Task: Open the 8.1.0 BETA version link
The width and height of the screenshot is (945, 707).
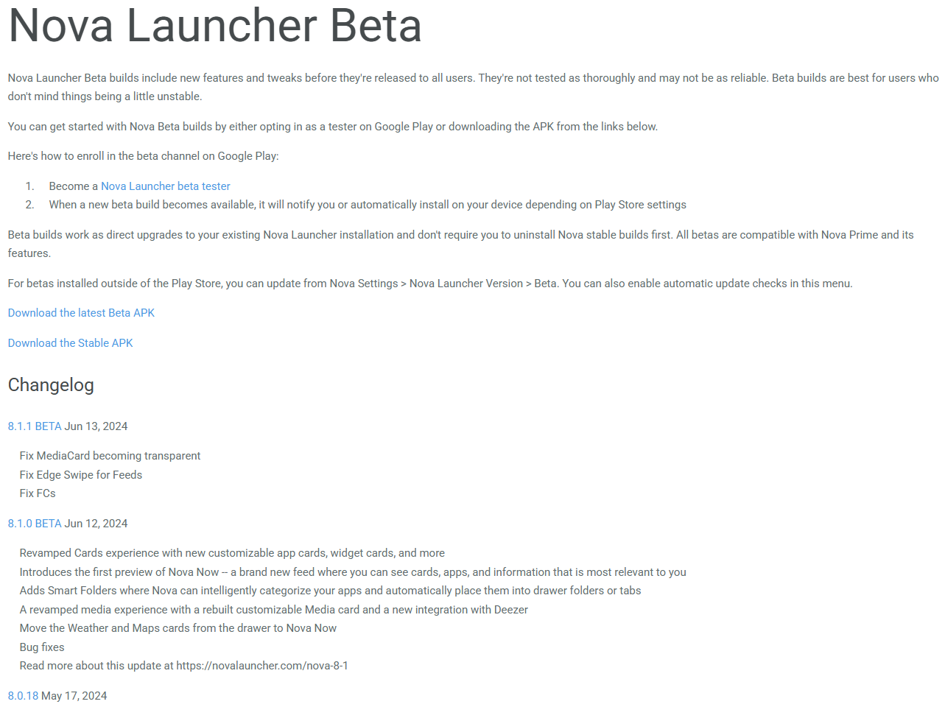Action: [35, 524]
